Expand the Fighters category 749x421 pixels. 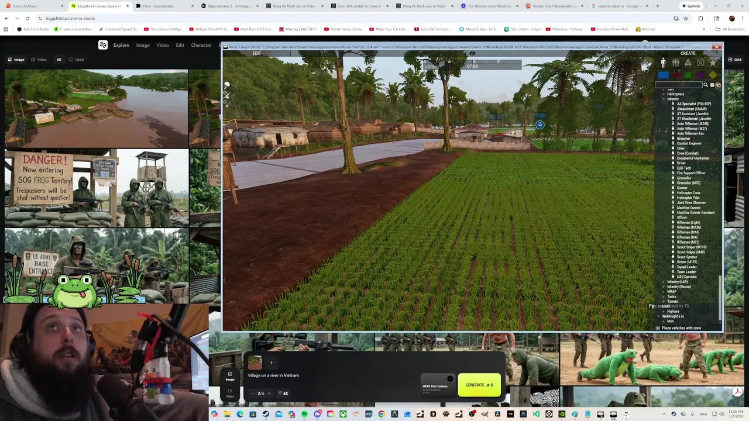coord(664,311)
